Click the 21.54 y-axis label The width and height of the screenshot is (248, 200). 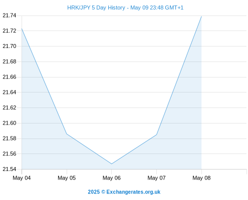[10, 169]
